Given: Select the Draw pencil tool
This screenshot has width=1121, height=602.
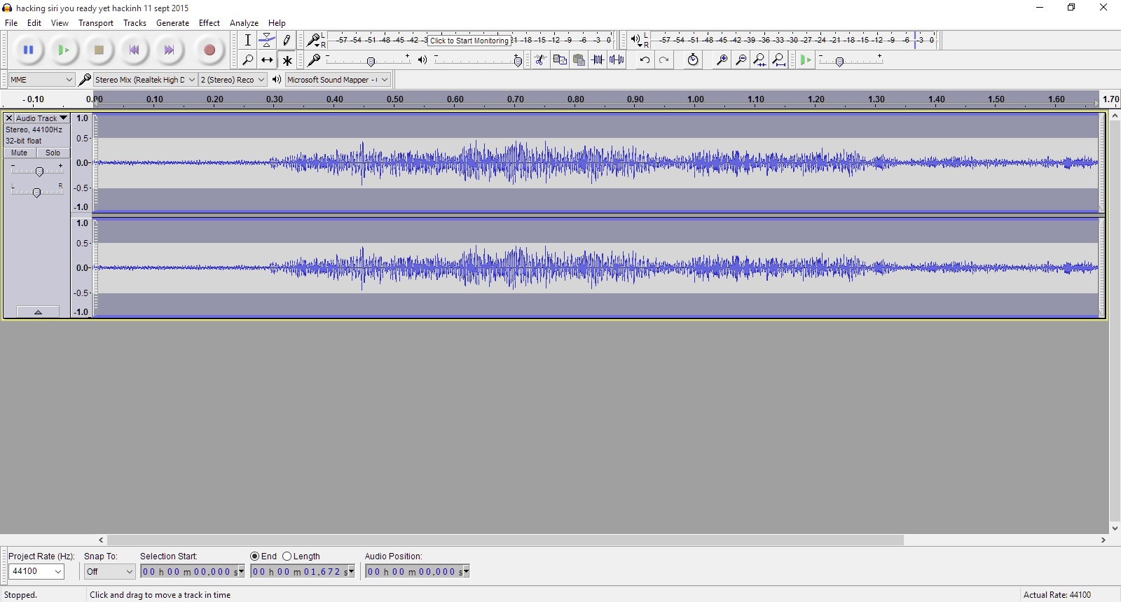Looking at the screenshot, I should 287,40.
